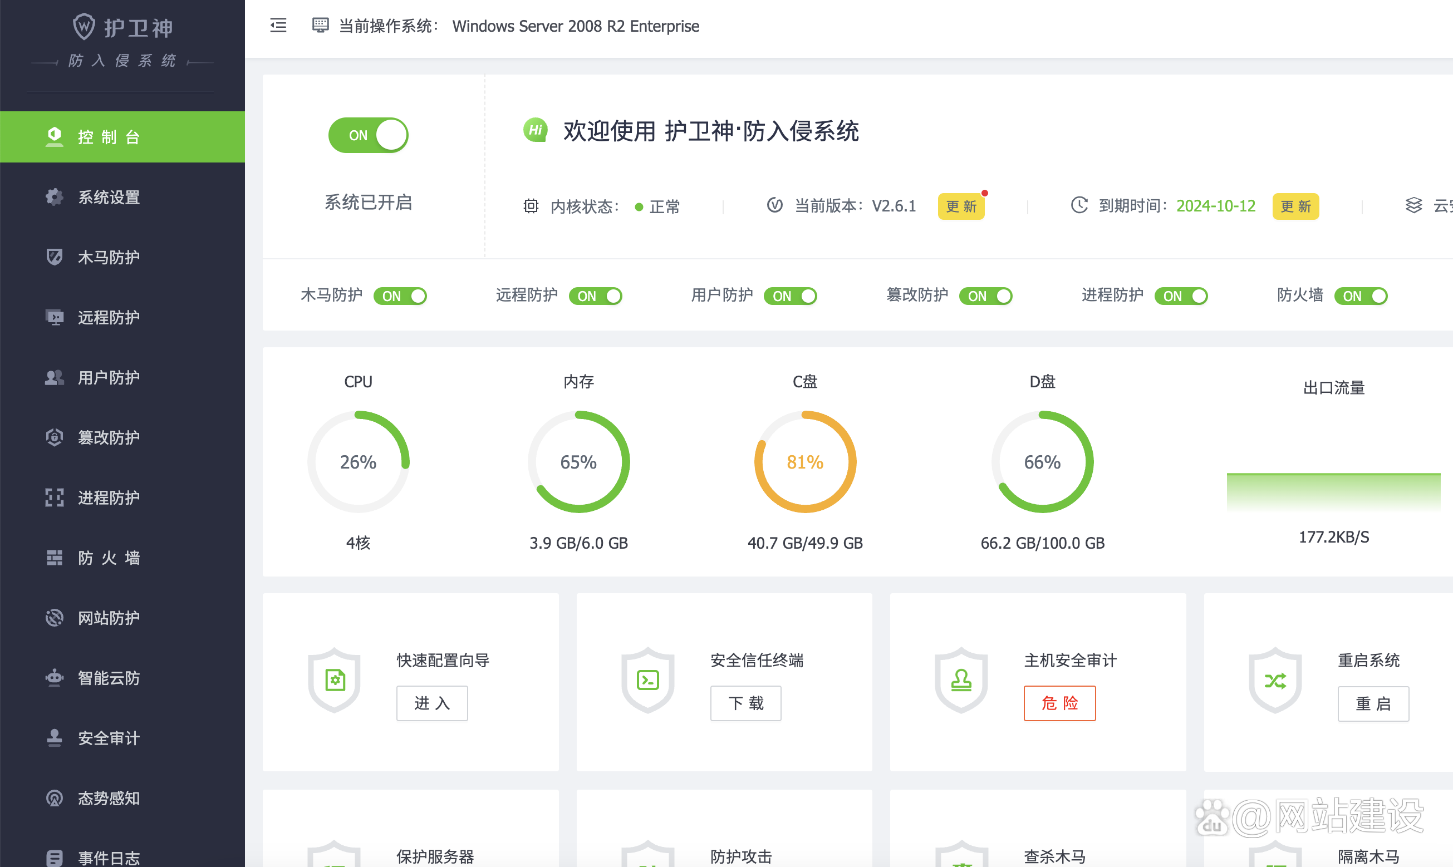Click the robot icon for 智能云防

click(55, 678)
